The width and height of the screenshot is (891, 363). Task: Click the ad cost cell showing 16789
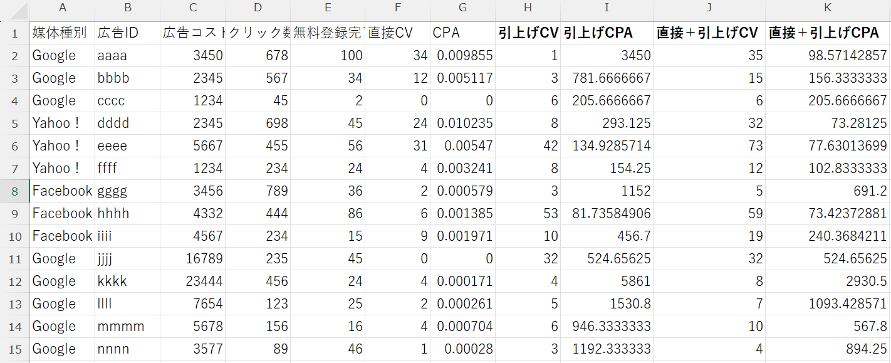pos(192,258)
